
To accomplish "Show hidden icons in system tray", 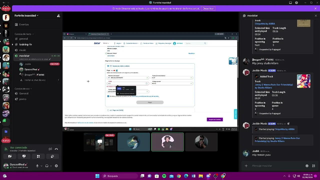I will pyautogui.click(x=284, y=176).
